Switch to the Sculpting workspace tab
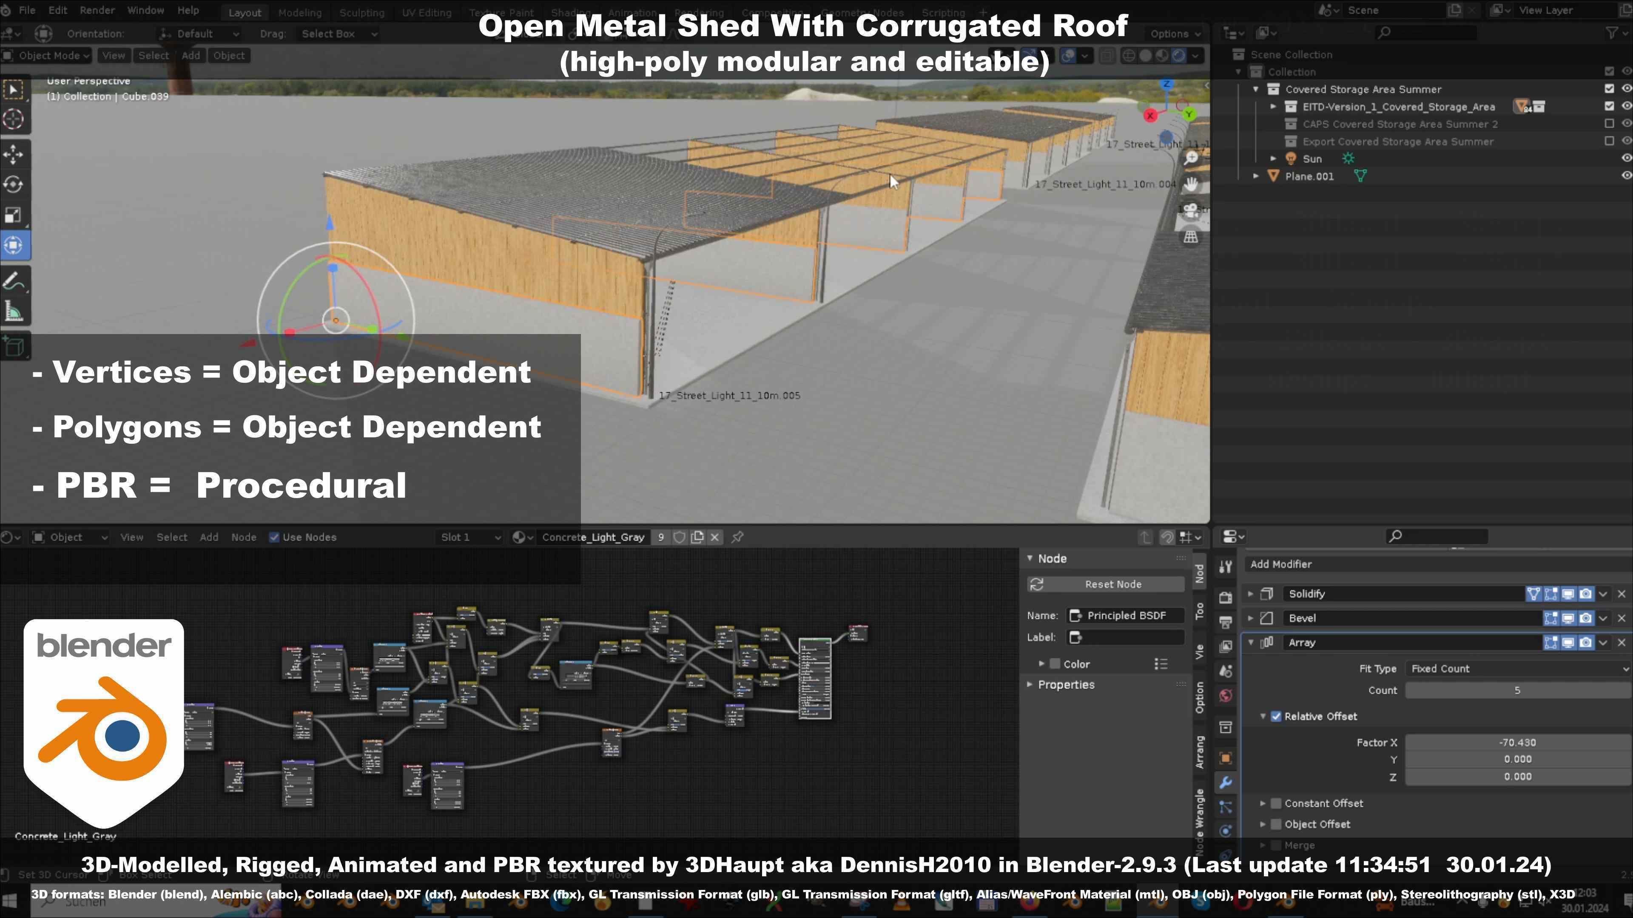 361,12
